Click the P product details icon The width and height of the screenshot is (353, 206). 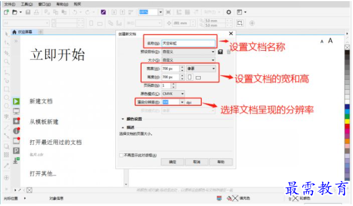click(16, 150)
